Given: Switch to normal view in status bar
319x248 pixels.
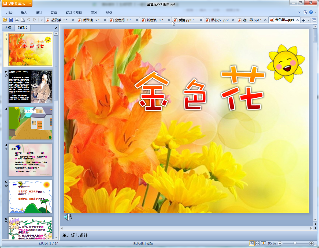Looking at the screenshot, I should click(x=252, y=243).
